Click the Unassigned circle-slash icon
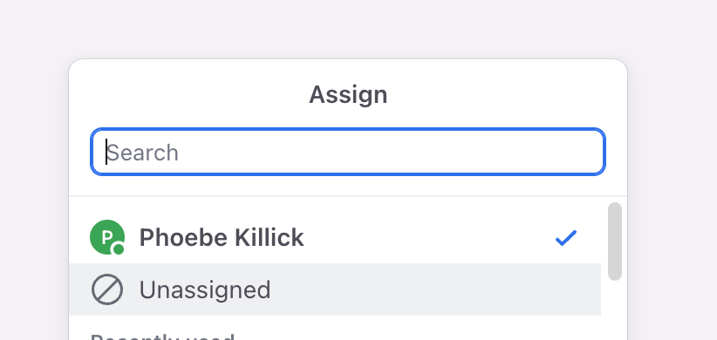Screen dimensions: 717x340 (x=107, y=289)
